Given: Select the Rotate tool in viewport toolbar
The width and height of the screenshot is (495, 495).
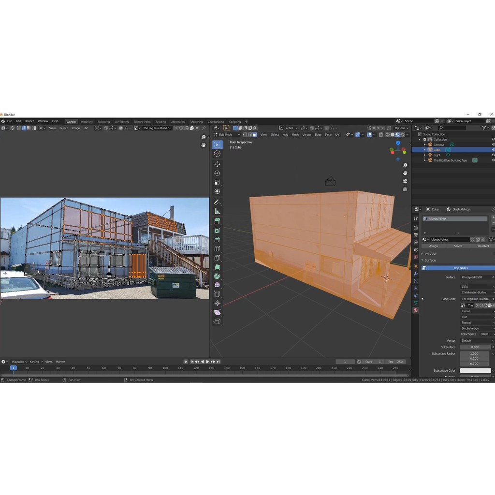Looking at the screenshot, I should point(217,173).
